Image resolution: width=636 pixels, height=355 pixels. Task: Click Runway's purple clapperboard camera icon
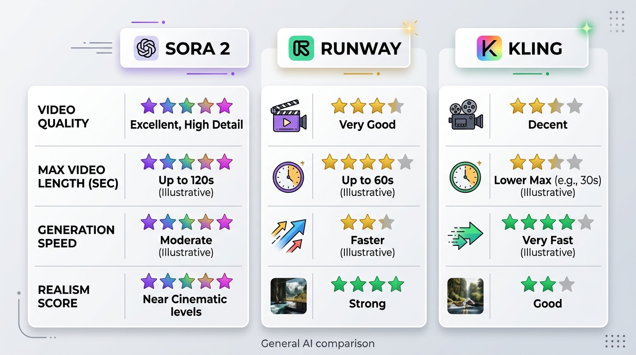click(288, 116)
